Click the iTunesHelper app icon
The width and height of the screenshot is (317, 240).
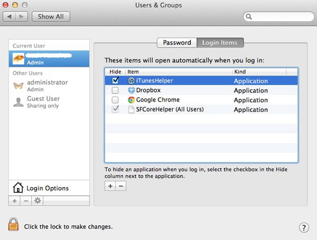click(131, 81)
